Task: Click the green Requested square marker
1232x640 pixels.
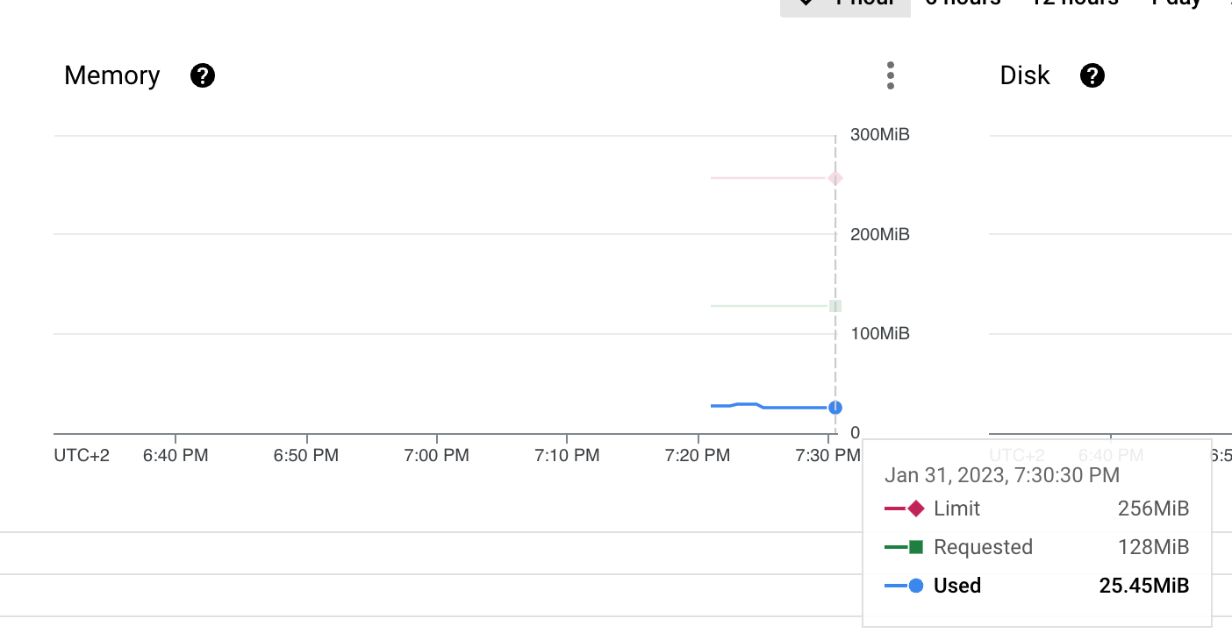Action: (x=834, y=306)
